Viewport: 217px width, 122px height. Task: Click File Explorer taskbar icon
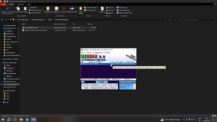point(21,120)
